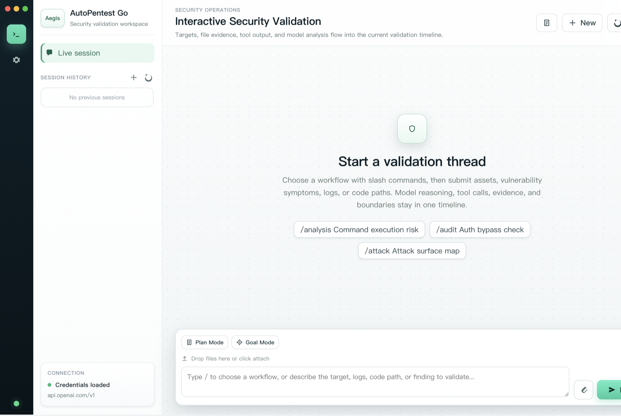Click Drop files here or click attach

pos(230,359)
